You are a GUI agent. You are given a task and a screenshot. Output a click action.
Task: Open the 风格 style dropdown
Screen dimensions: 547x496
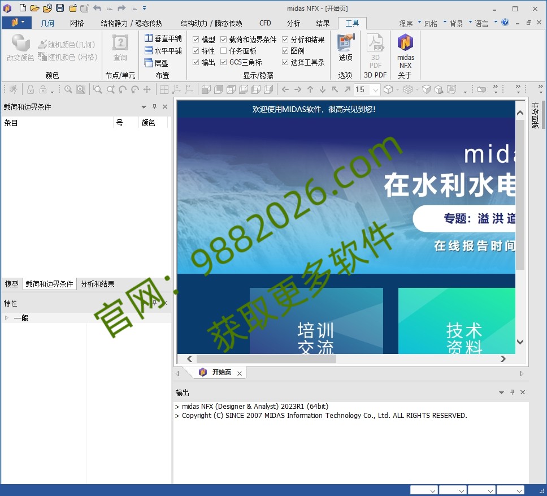point(435,23)
